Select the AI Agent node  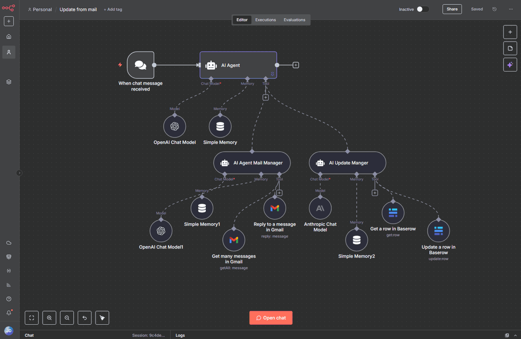(238, 65)
